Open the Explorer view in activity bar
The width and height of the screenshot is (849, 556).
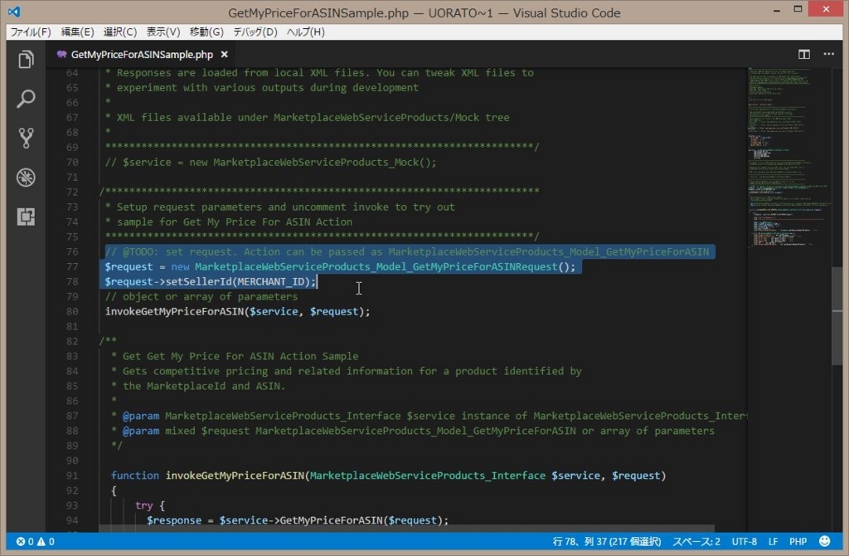point(26,59)
